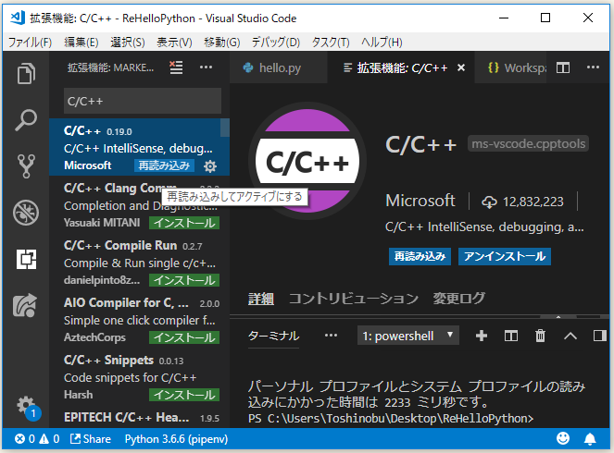Image resolution: width=614 pixels, height=453 pixels.
Task: Open the 編集(E) menu
Action: point(81,43)
